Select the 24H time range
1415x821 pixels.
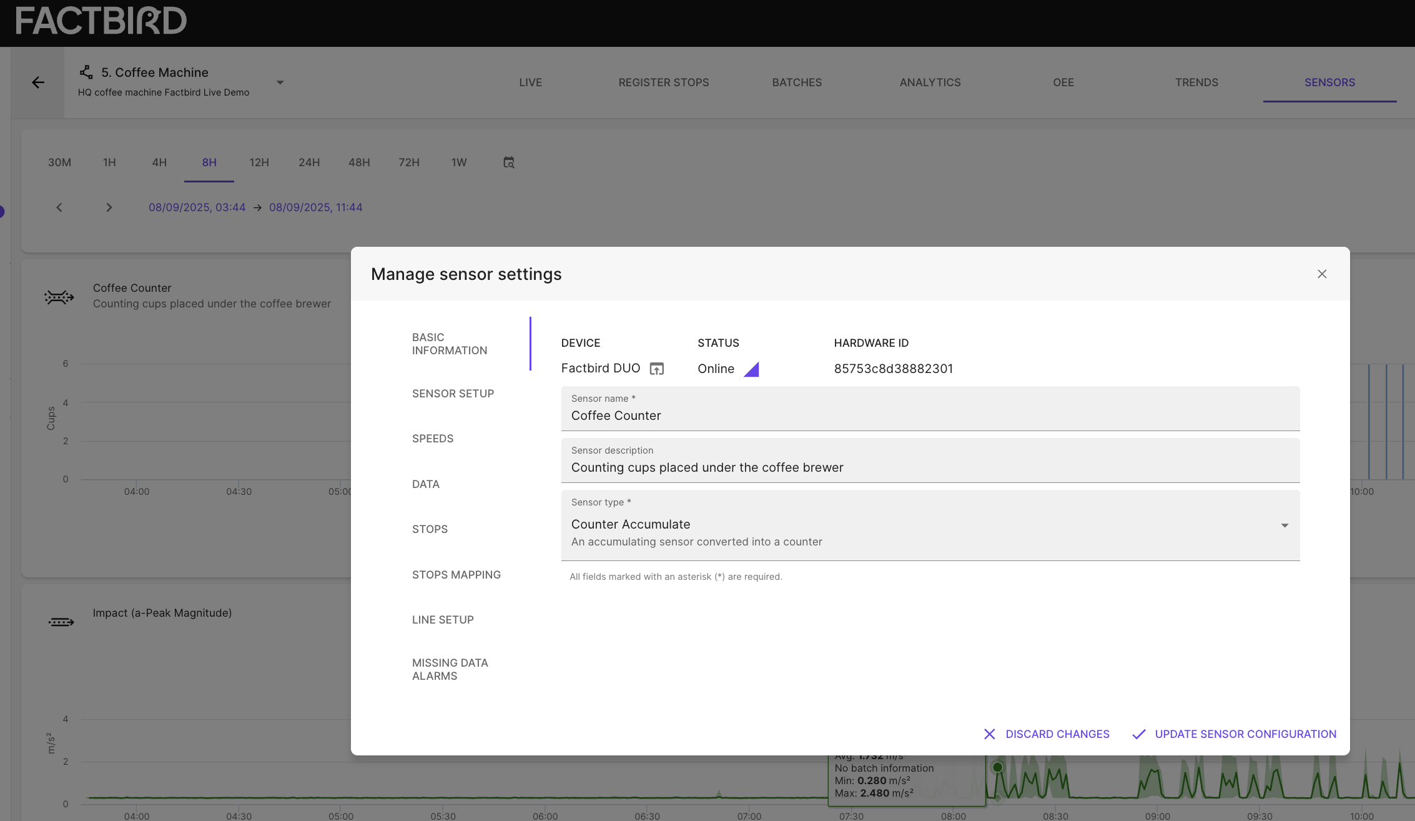(309, 162)
